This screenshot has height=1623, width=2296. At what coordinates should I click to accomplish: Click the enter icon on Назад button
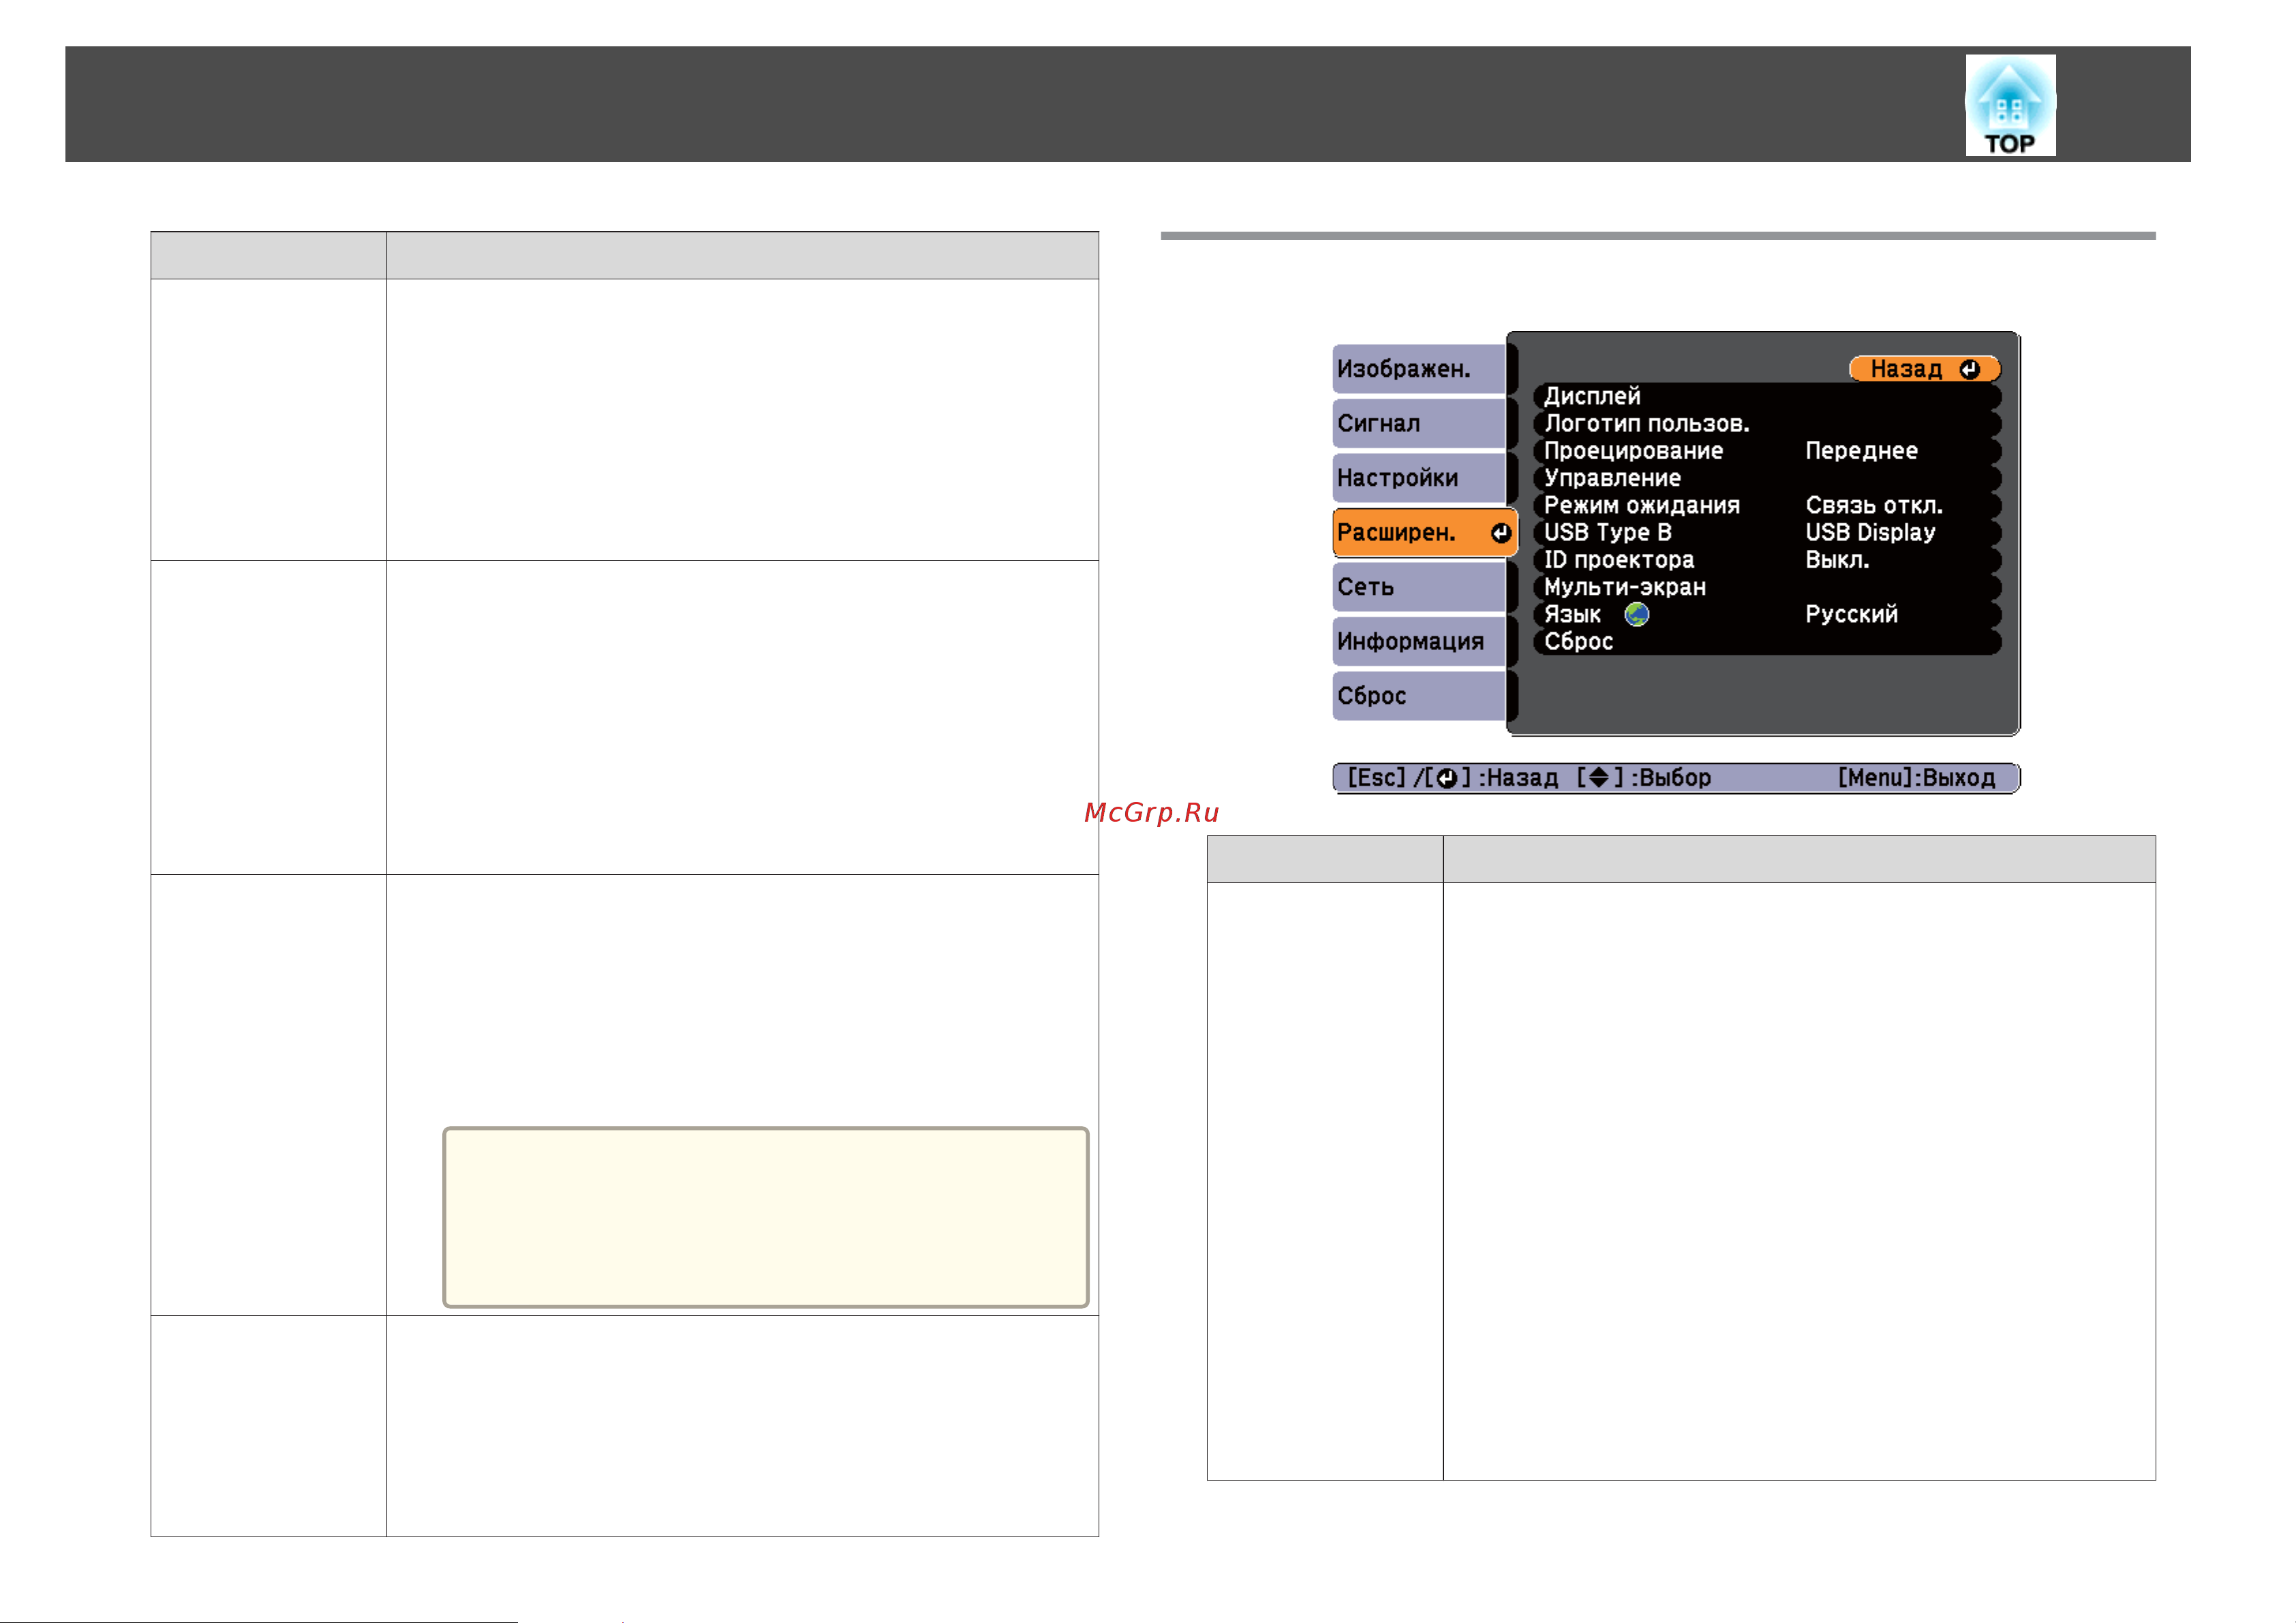point(1969,369)
